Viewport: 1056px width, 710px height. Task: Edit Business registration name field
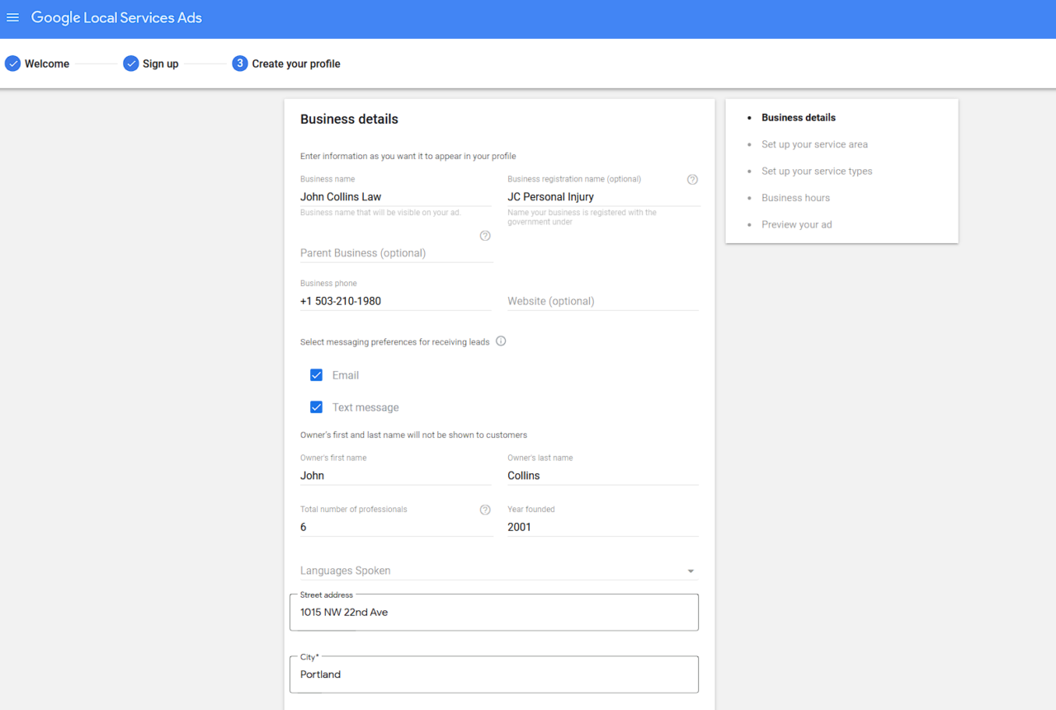click(x=604, y=197)
